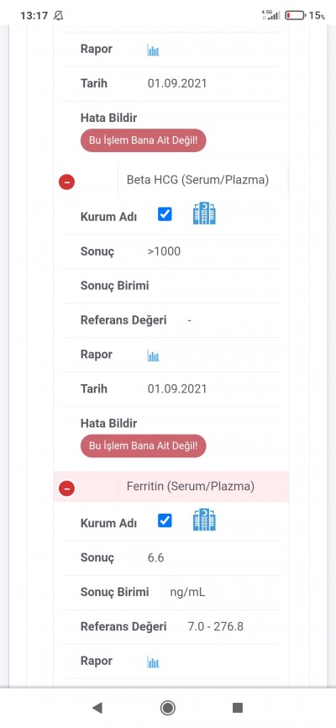
Task: Collapse Ferritin section with red minus
Action: 66,488
